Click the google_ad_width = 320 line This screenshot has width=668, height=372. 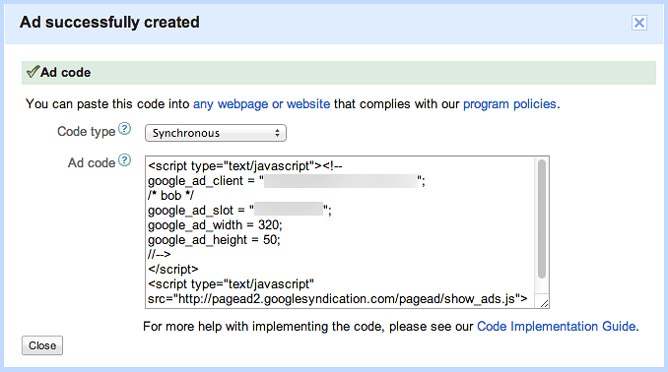click(215, 225)
